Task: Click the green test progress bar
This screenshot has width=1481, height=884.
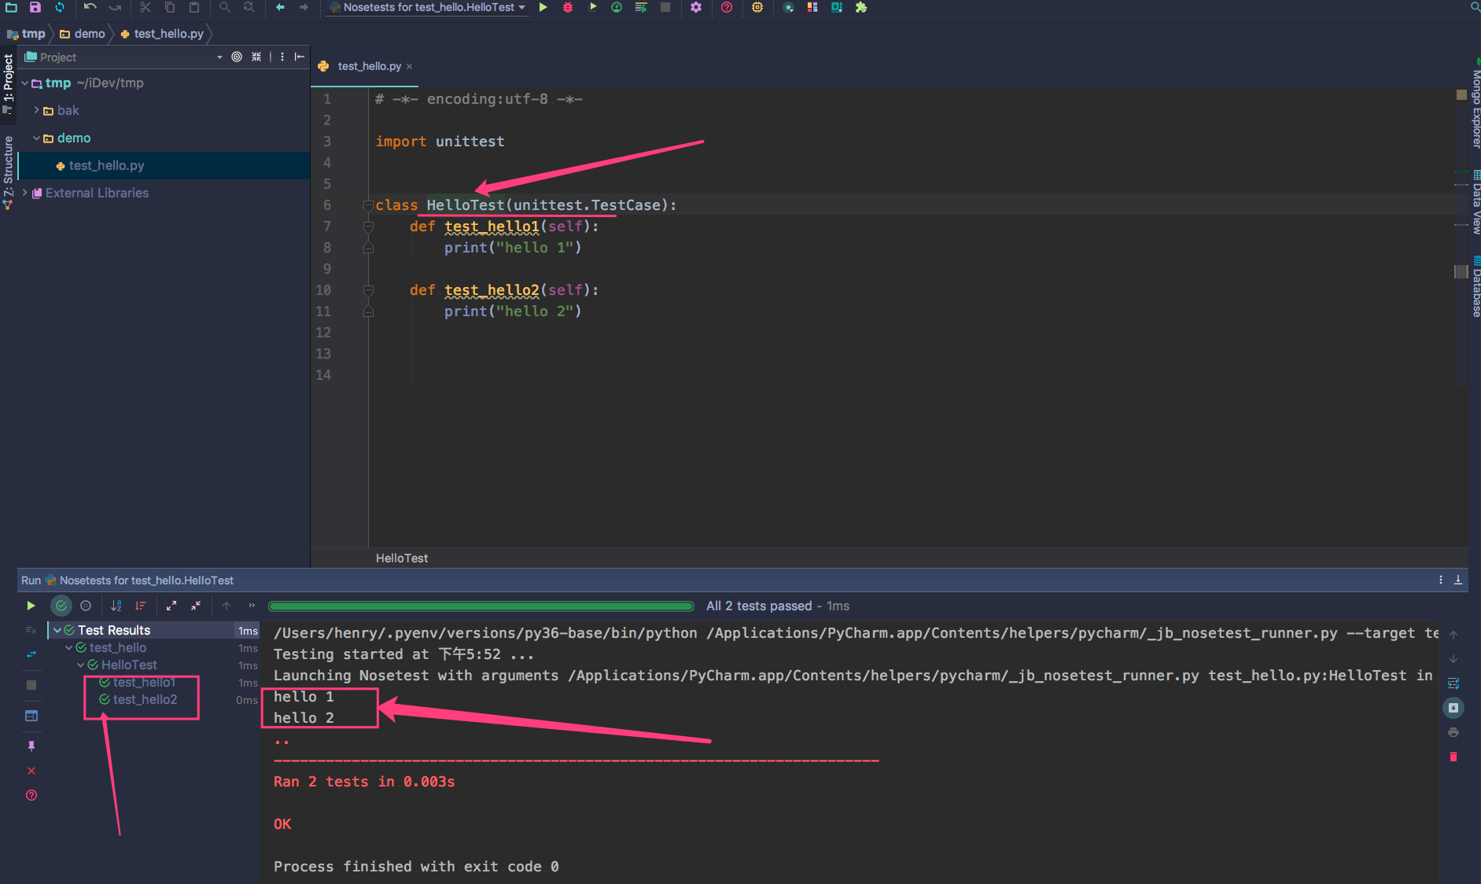Action: [480, 606]
